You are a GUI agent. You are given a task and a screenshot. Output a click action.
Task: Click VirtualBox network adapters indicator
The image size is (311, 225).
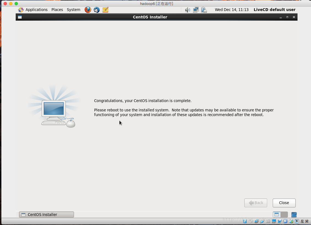pyautogui.click(x=257, y=221)
